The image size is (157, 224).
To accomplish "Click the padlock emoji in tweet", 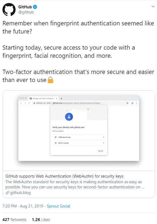I will click(50, 80).
